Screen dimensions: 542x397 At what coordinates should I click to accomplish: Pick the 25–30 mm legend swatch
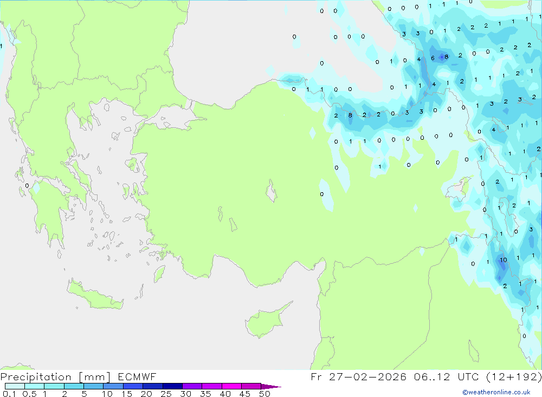coord(172,386)
